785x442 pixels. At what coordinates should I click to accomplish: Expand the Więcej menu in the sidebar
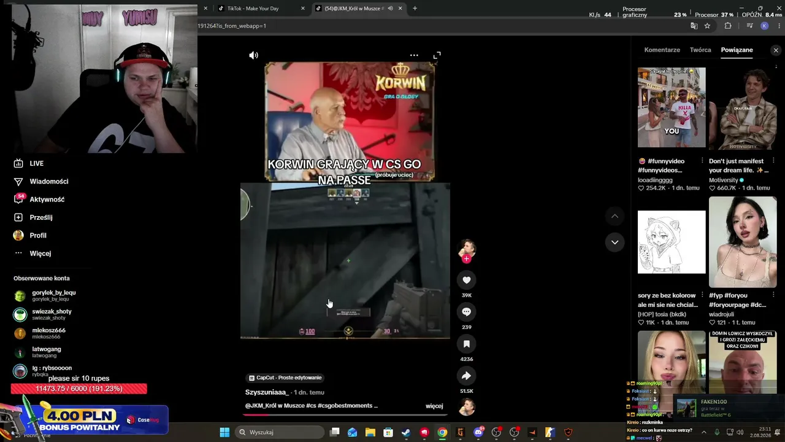pyautogui.click(x=32, y=254)
